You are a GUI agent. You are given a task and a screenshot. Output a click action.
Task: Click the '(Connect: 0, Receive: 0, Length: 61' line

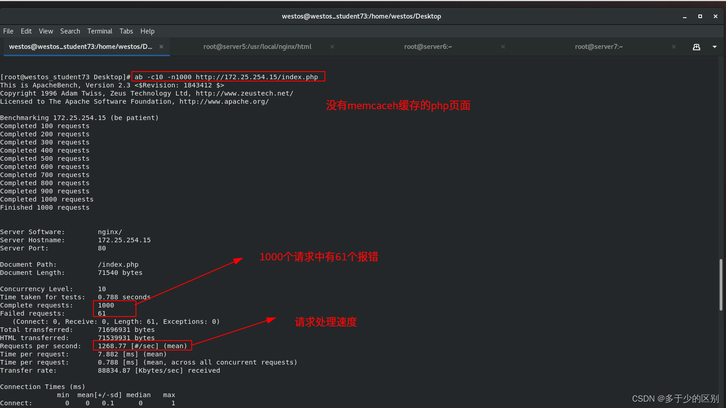coord(116,322)
